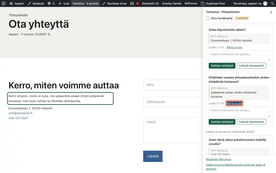Focus comment box under arkipäivän question
276x173 pixels.
[x=239, y=112]
